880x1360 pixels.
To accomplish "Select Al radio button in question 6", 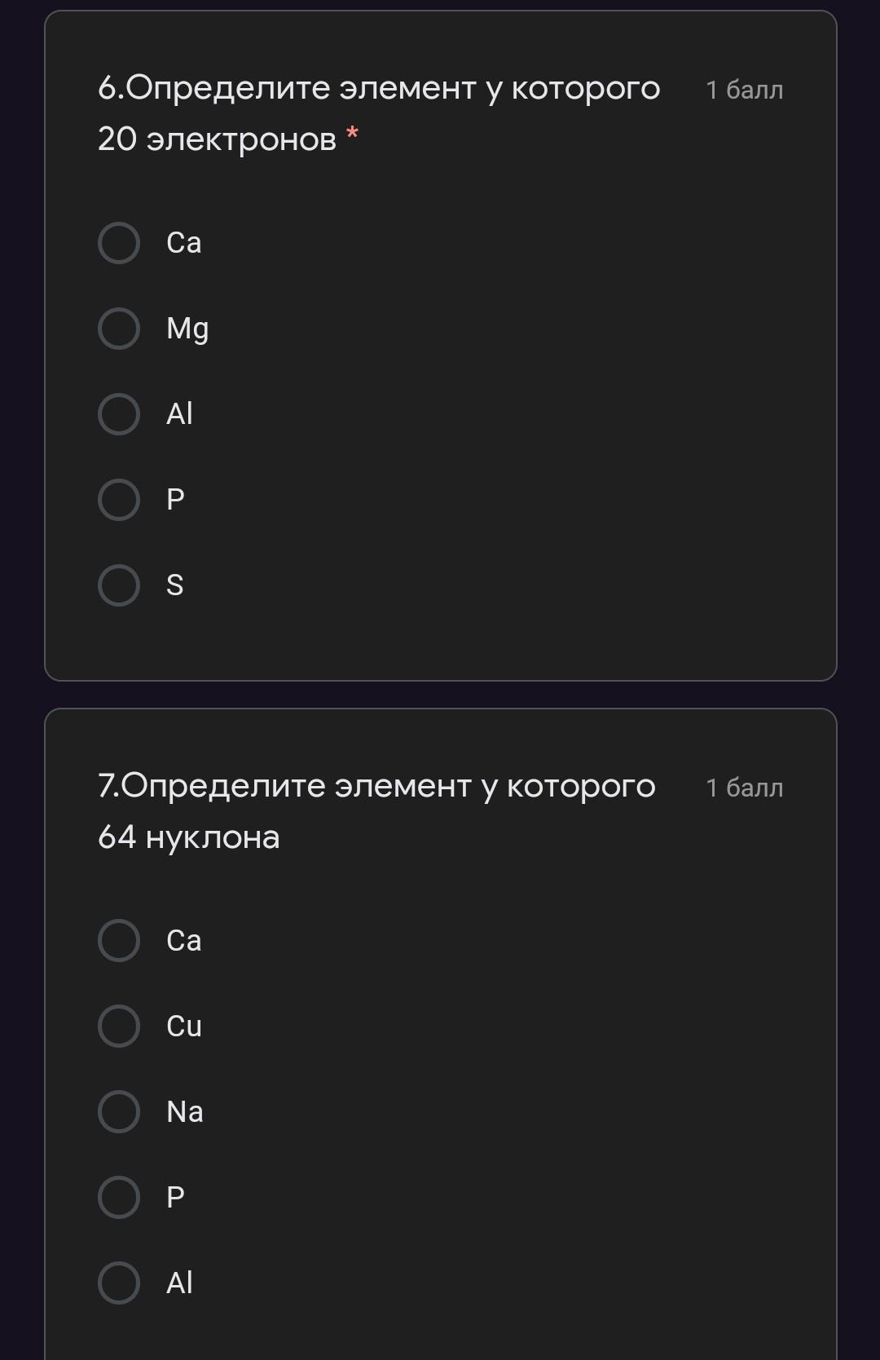I will [x=119, y=414].
